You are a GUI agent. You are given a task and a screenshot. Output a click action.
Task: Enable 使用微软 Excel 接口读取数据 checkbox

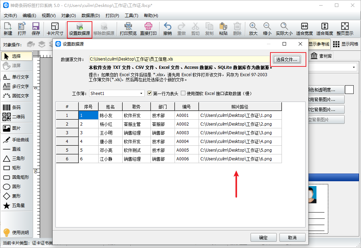(183, 93)
